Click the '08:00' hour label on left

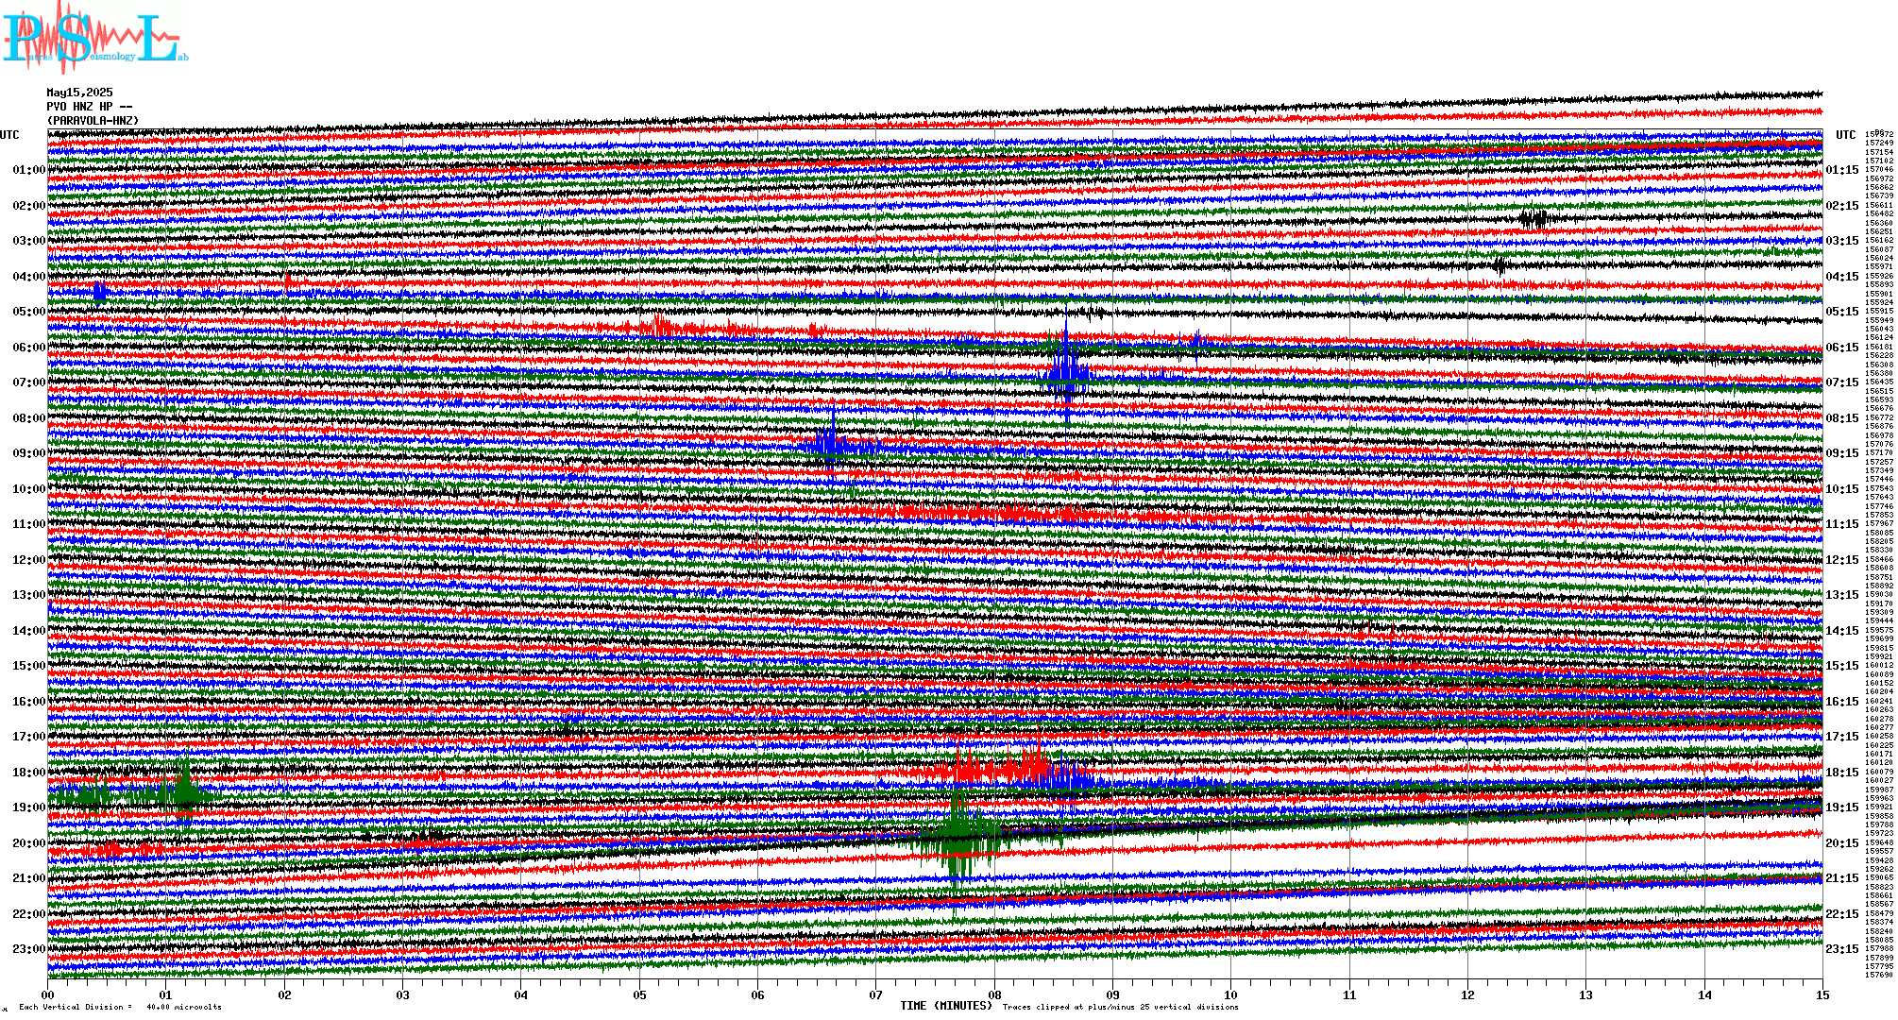[x=29, y=418]
